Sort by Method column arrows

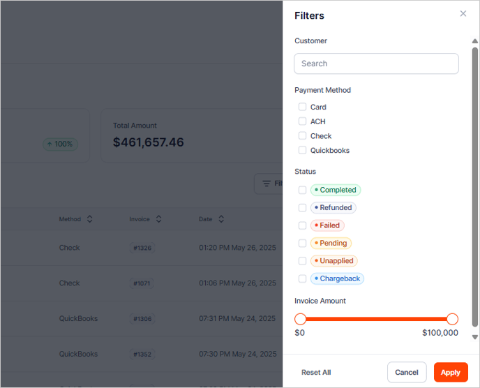(x=90, y=219)
